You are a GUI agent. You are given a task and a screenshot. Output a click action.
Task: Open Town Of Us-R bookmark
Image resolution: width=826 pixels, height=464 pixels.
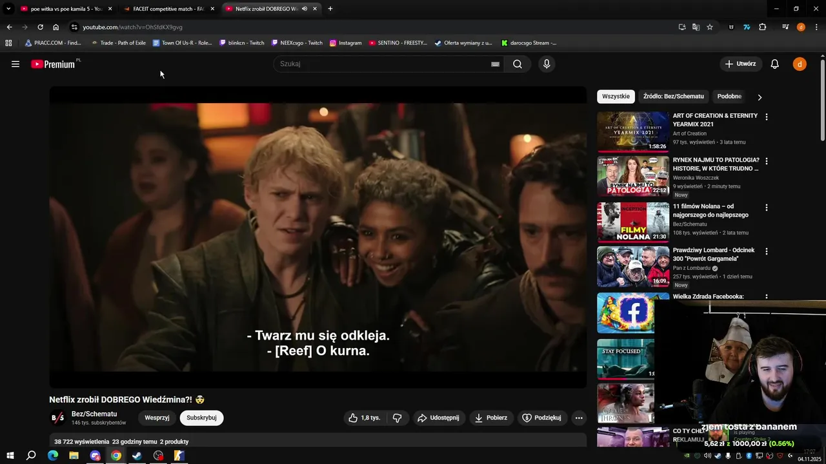[x=182, y=43]
